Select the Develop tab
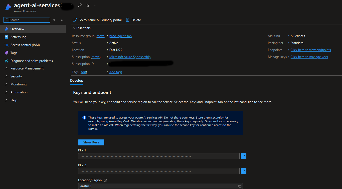The height and width of the screenshot is (189, 342). [x=77, y=81]
